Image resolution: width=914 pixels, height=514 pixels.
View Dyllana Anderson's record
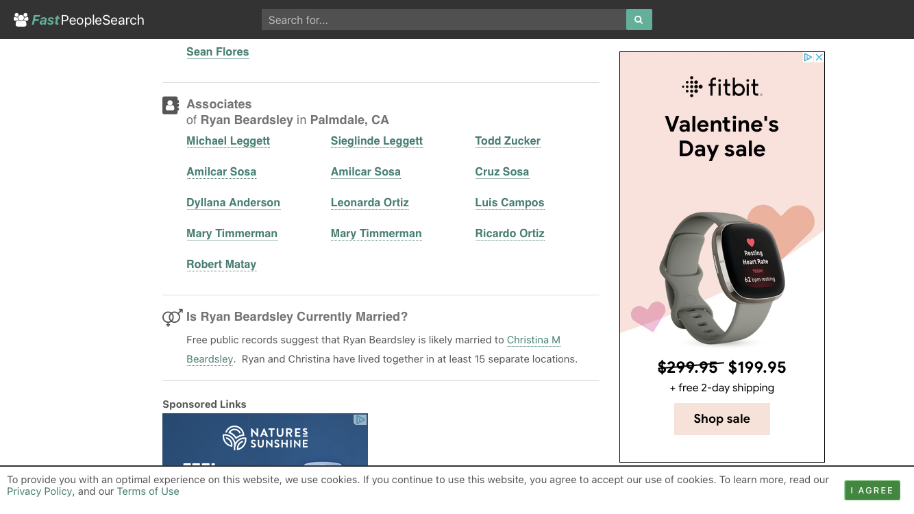point(234,203)
